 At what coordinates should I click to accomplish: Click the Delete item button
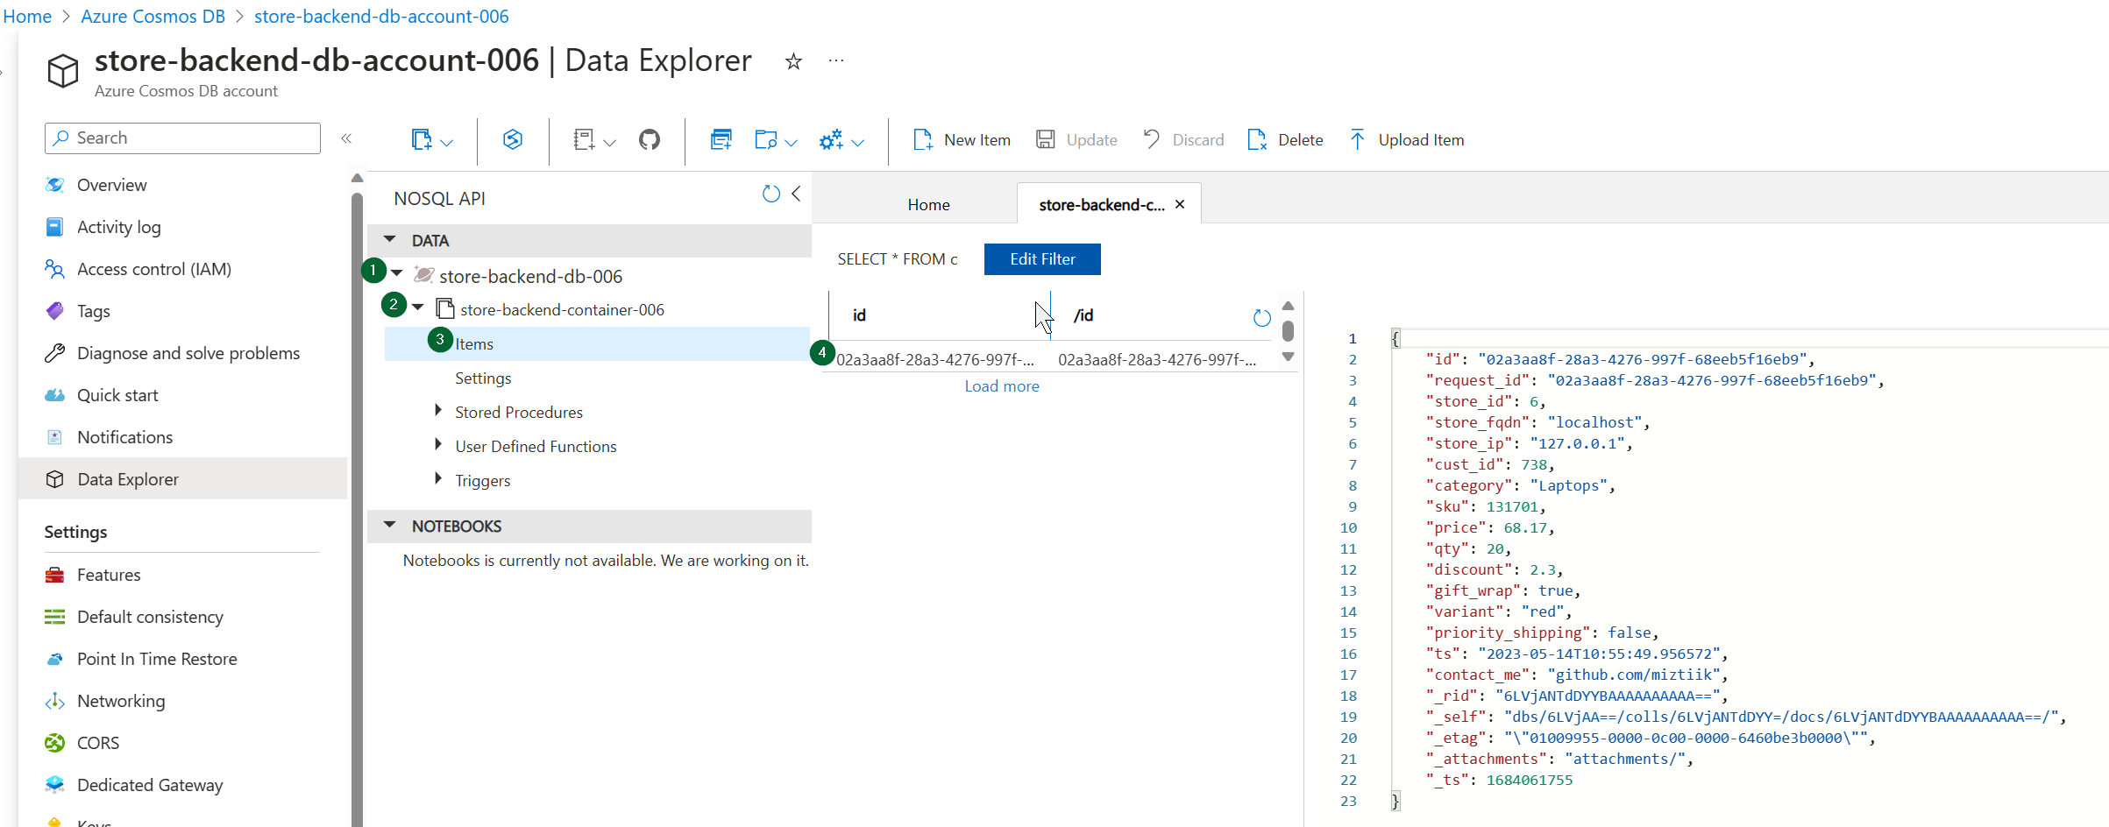tap(1285, 140)
